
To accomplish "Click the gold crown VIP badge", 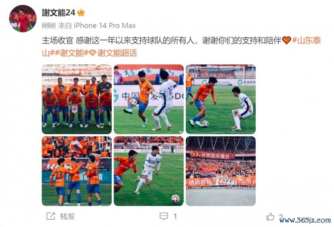I will point(81,13).
